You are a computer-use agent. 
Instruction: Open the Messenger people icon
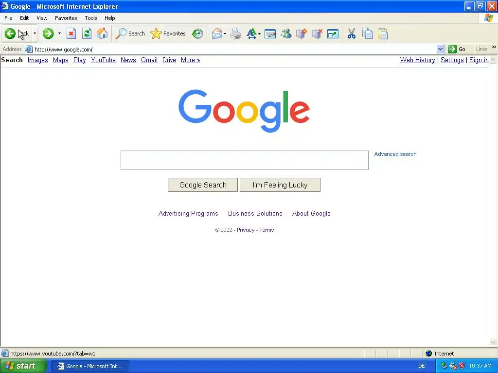[x=286, y=34]
